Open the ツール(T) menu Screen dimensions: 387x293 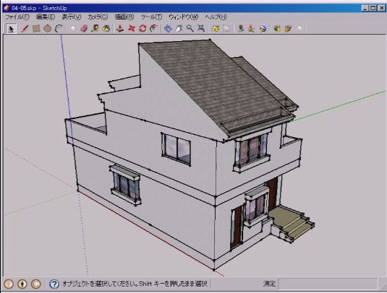coord(151,17)
